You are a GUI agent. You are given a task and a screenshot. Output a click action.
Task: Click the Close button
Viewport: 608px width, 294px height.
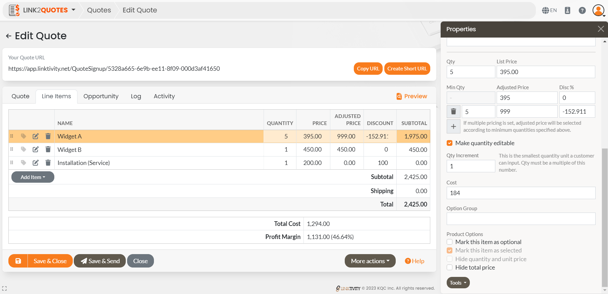141,261
